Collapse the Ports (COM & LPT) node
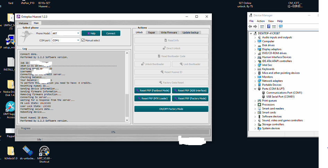Screen dimensions: 328x168 255,89
